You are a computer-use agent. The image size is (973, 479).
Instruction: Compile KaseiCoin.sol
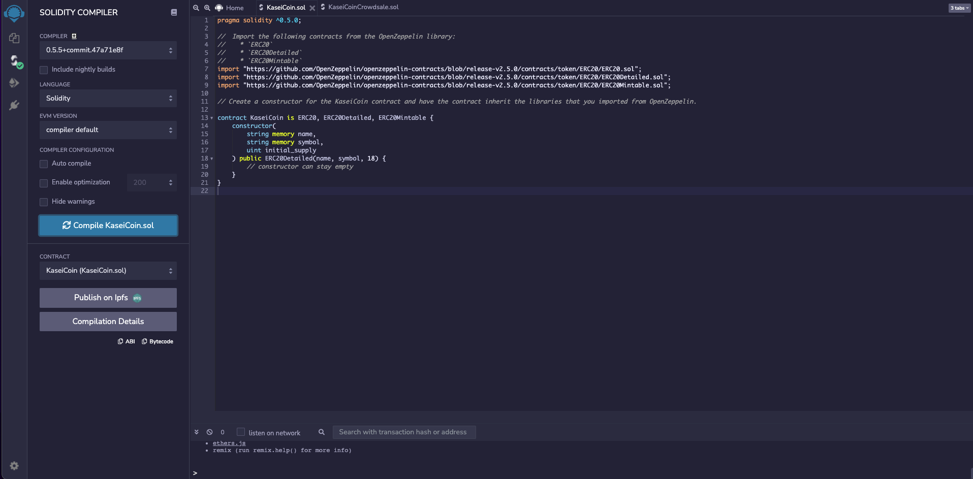tap(108, 225)
